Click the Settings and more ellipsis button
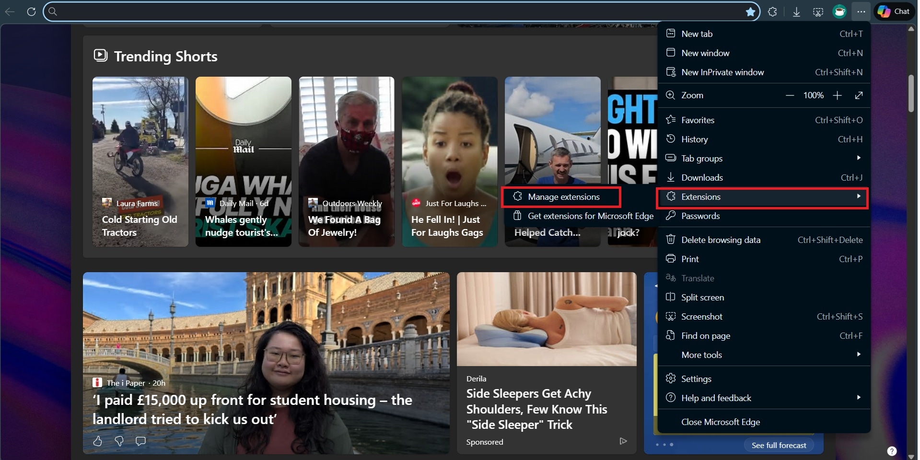This screenshot has width=920, height=460. [x=861, y=11]
